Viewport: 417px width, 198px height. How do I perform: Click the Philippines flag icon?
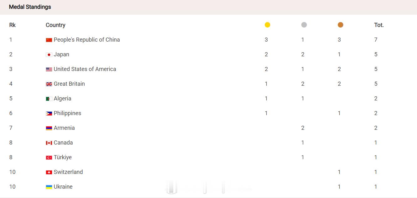coord(49,114)
